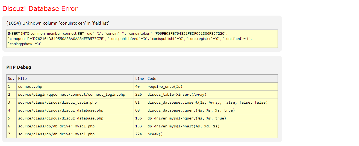Click the discuz_database::insert code cell
359x146 pixels.
tap(207, 102)
